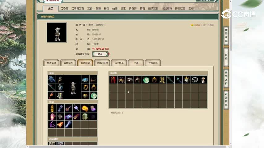This screenshot has width=264, height=148.
Task: Click the 返回顶部 sidebar button
Action: click(x=226, y=100)
